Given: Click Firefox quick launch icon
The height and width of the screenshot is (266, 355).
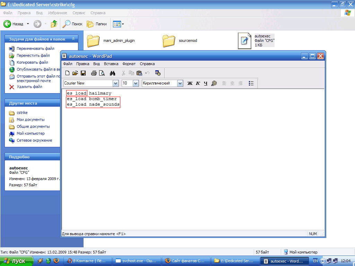Looking at the screenshot, I should pyautogui.click(x=56, y=261).
